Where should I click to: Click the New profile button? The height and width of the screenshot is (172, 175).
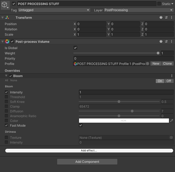click(x=156, y=64)
